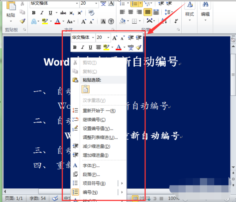Open the Change Case (Aa) dropdown
The height and width of the screenshot is (202, 236).
point(71,22)
